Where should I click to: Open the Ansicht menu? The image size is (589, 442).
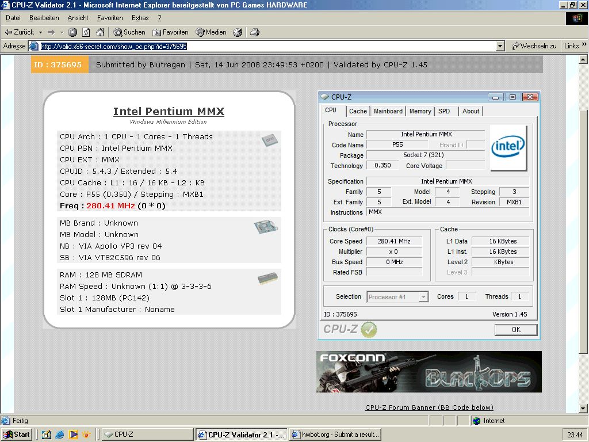tap(78, 18)
